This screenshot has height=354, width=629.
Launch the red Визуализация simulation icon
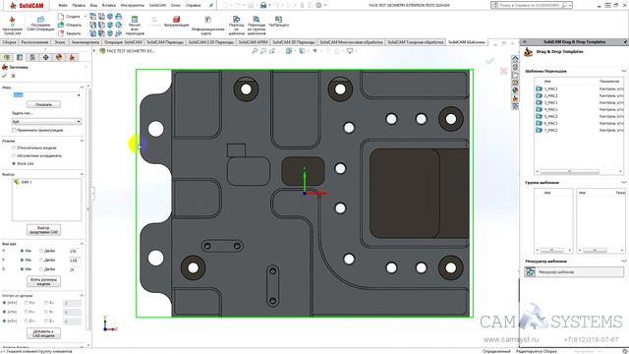pyautogui.click(x=176, y=20)
